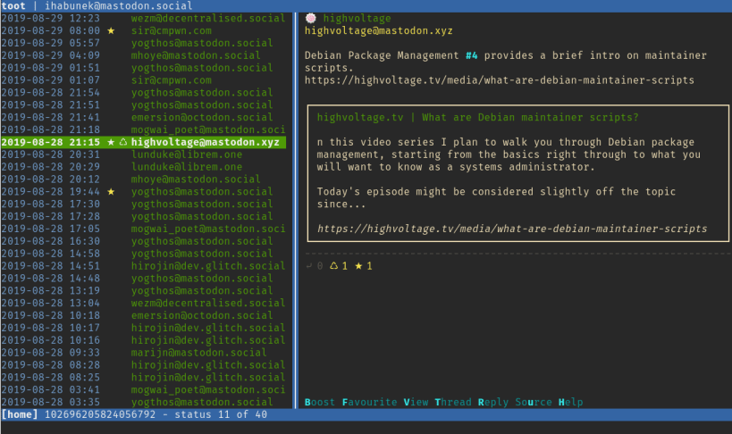This screenshot has height=434, width=732.
Task: Select sir@cmpwn.com 08:00 status
Action: pos(143,30)
